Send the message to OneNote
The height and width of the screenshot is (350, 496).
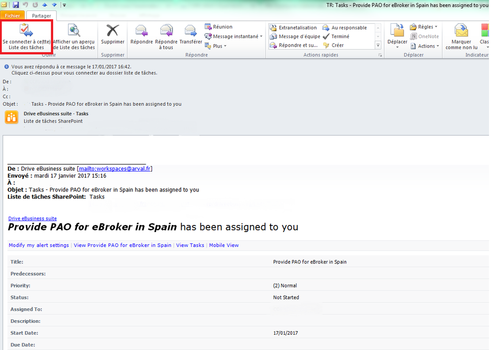coord(425,36)
